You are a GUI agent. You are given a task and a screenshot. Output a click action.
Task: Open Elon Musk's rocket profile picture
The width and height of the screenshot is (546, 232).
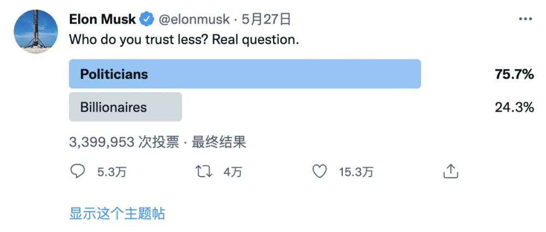[x=36, y=32]
